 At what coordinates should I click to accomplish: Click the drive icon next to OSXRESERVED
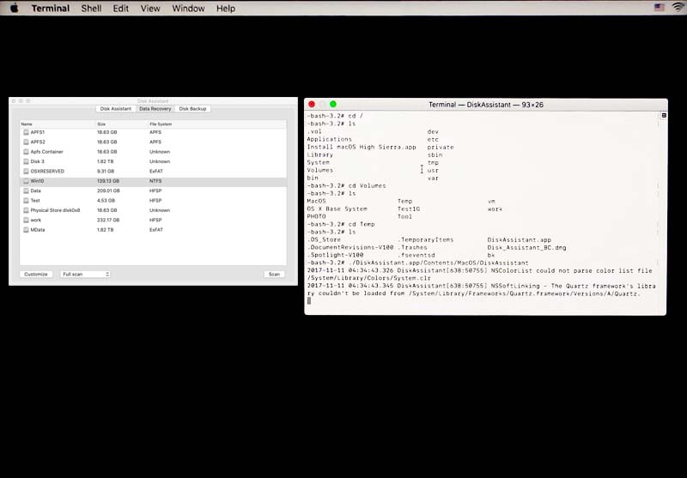[x=26, y=171]
